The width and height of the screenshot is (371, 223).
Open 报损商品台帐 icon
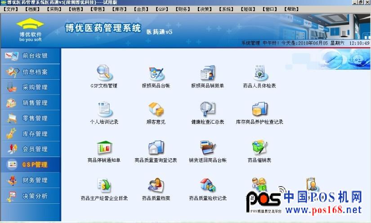pyautogui.click(x=156, y=73)
